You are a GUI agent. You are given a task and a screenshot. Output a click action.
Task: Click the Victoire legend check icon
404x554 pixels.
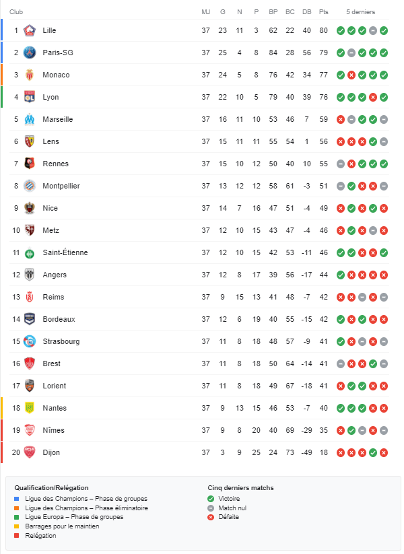[x=211, y=499]
